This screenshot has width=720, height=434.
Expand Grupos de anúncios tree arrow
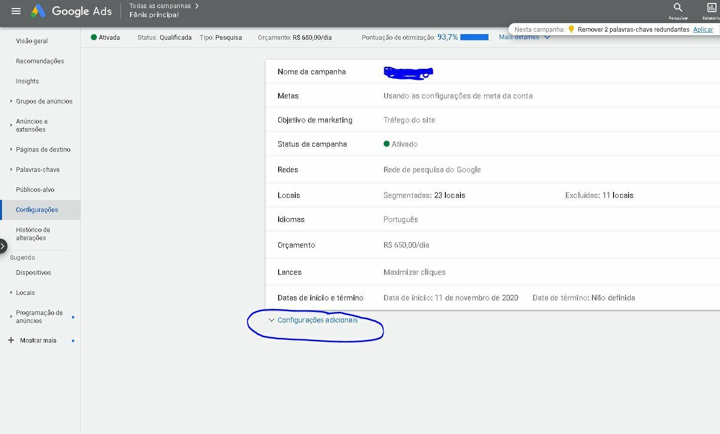click(x=11, y=101)
